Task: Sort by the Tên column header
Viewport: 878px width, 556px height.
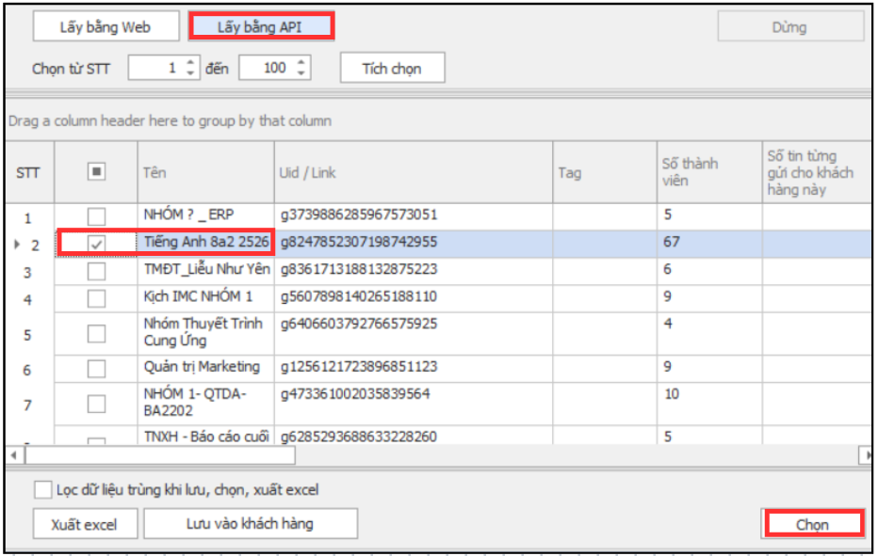Action: 205,173
